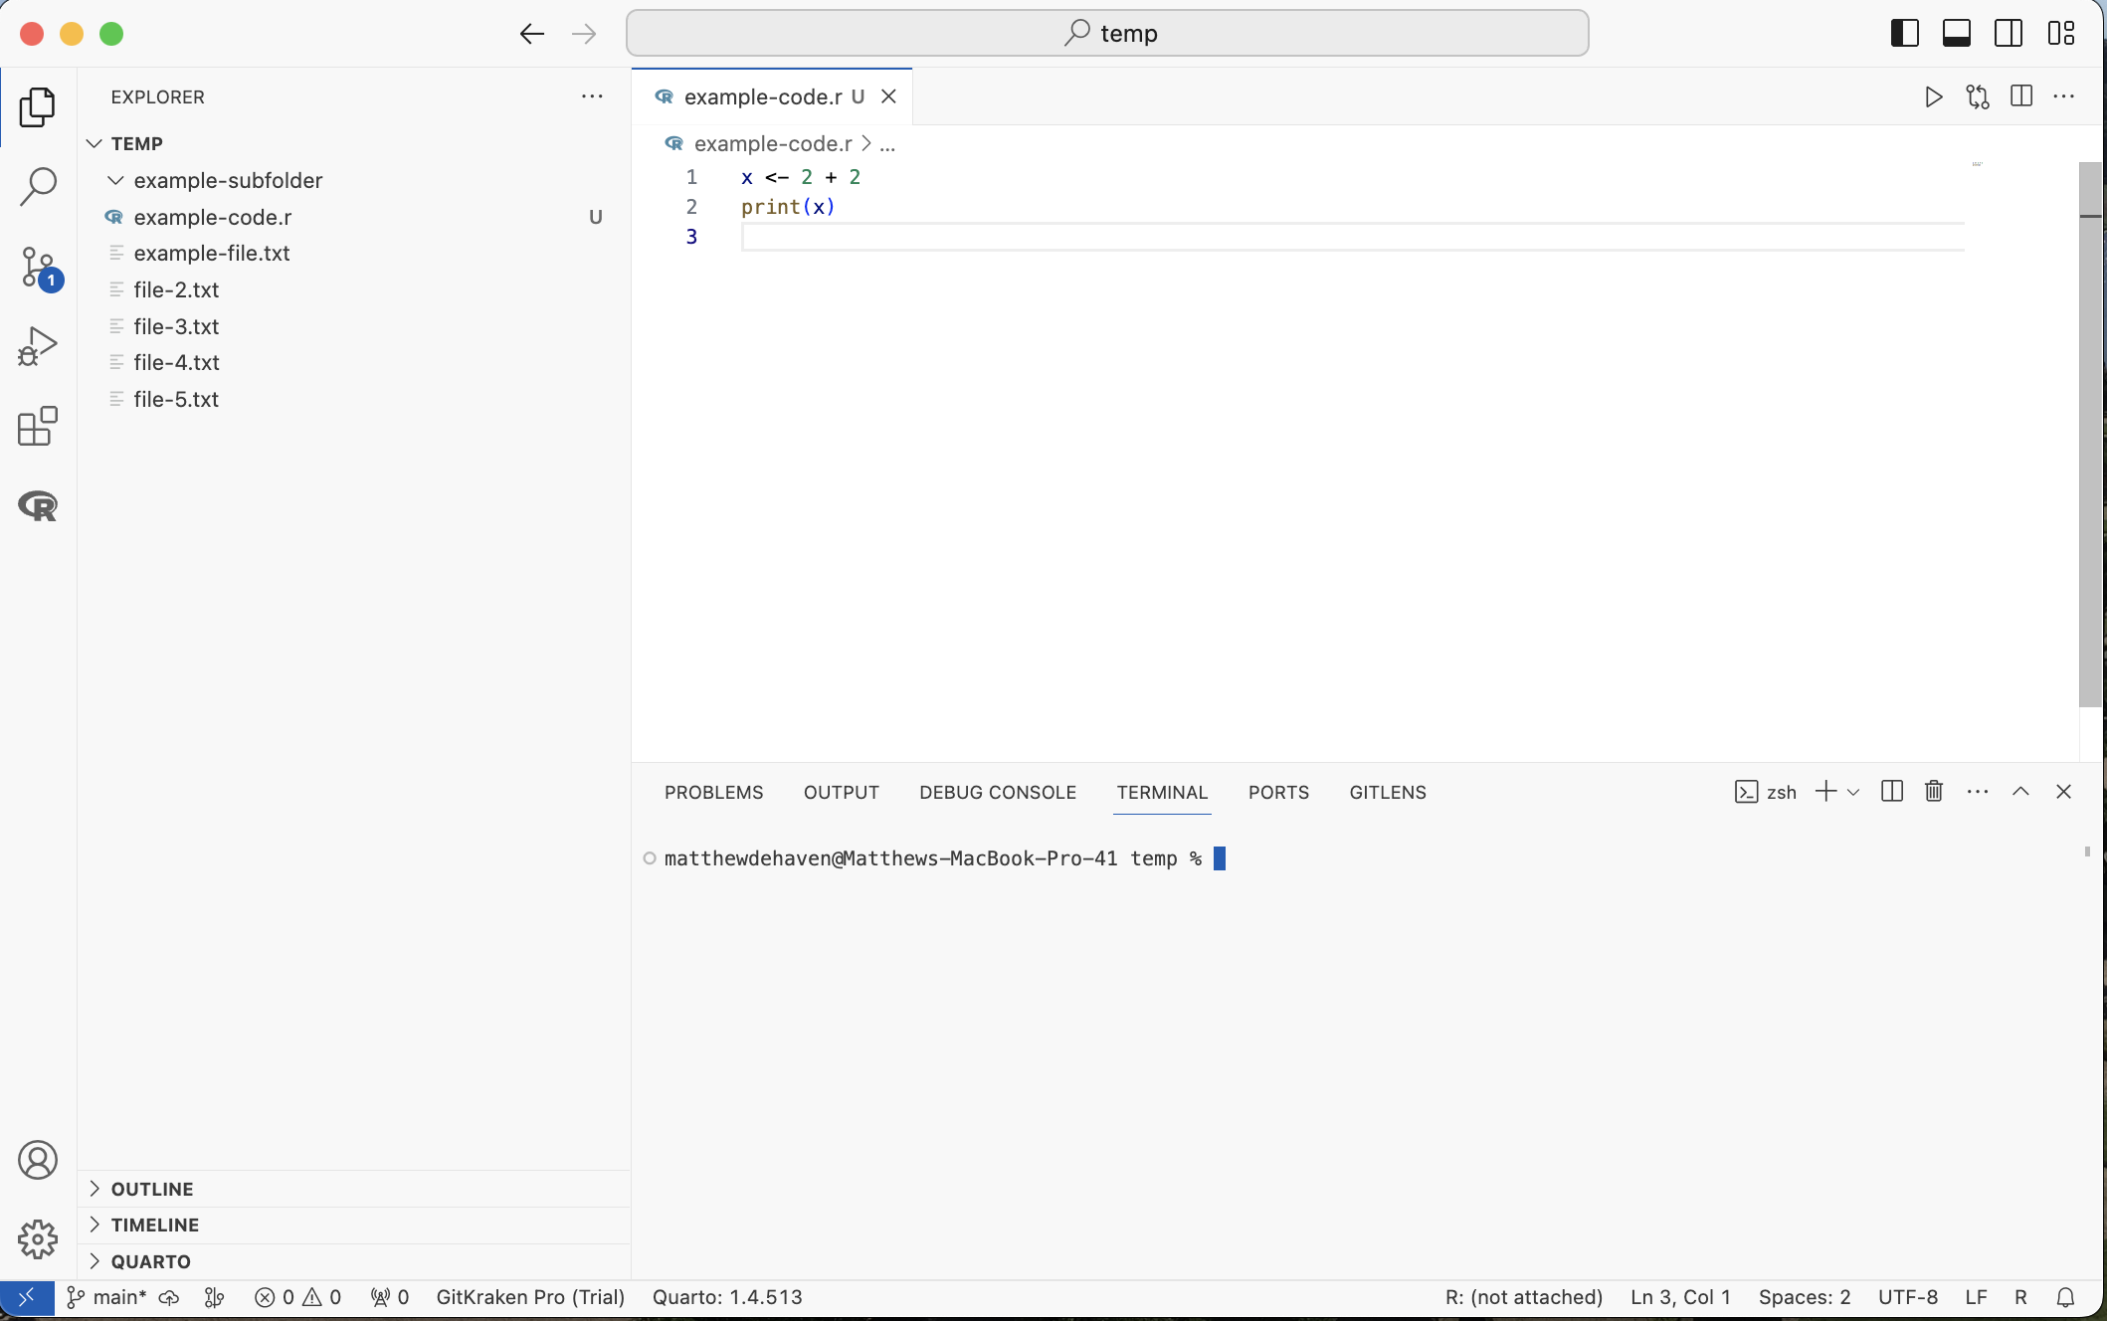Open the new terminal launch profile dropdown
The image size is (2107, 1321).
pos(1853,793)
